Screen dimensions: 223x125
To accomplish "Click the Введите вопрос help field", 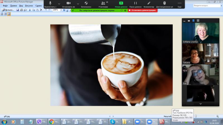I will pos(207,6).
